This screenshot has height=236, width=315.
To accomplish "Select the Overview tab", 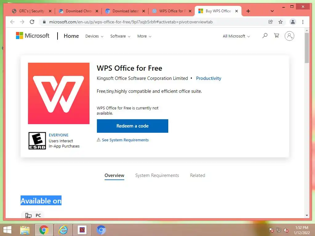I will [114, 175].
